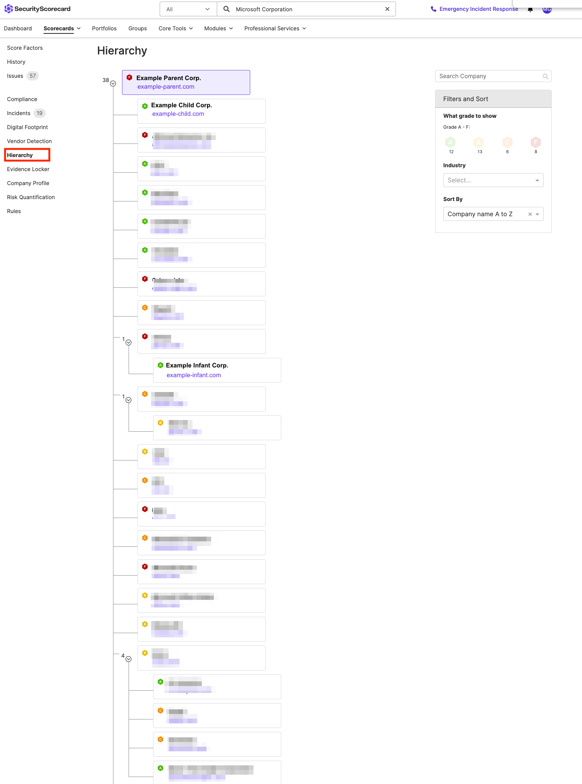The width and height of the screenshot is (582, 784).
Task: Open the Core Tools menu
Action: pos(176,28)
